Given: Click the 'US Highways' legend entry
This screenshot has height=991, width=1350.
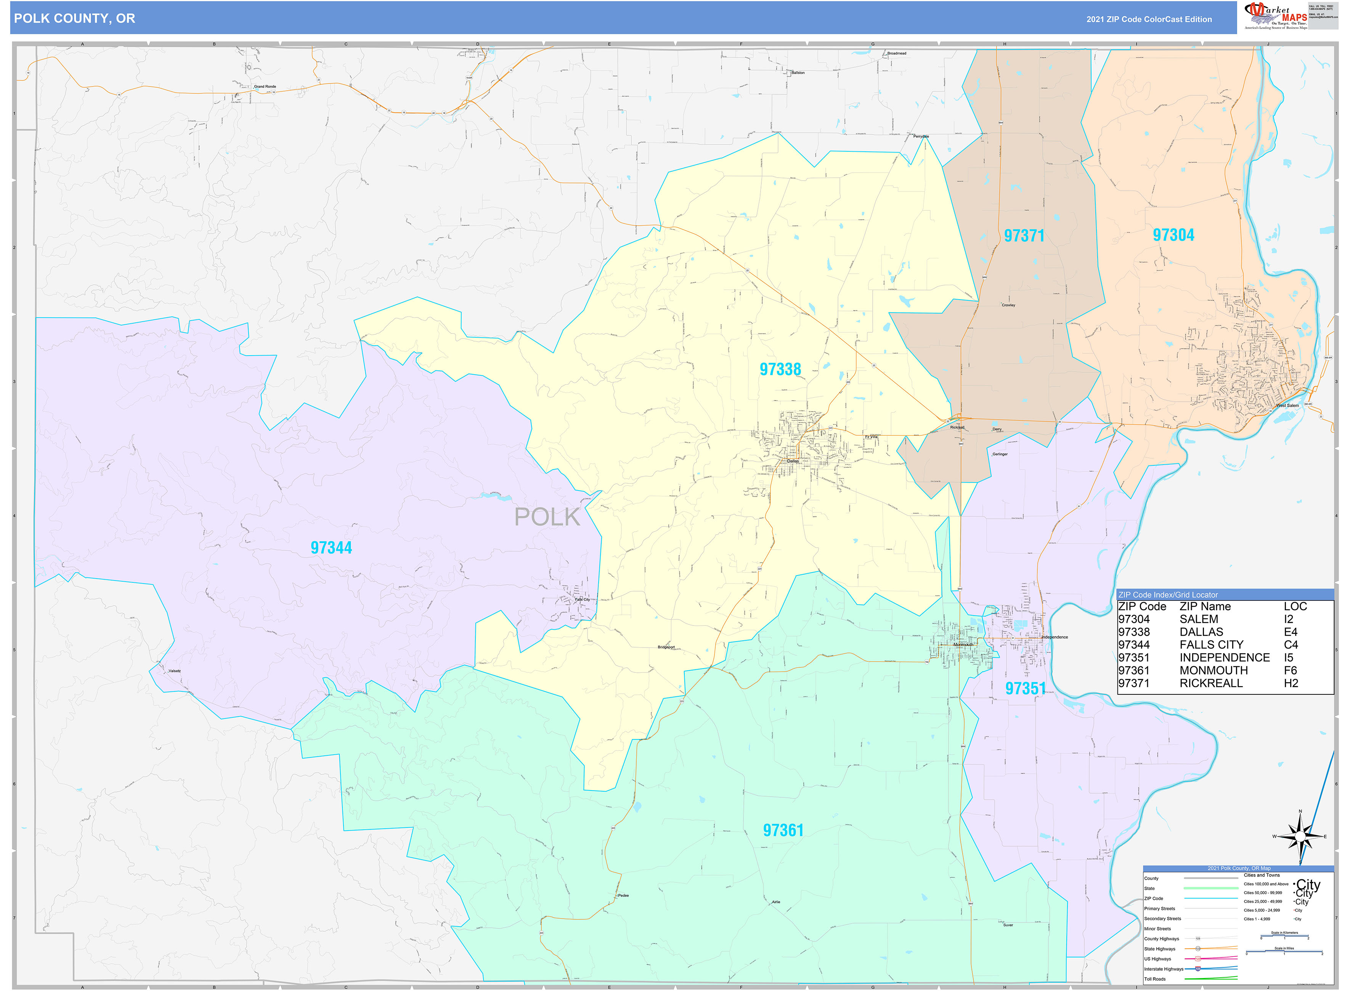Looking at the screenshot, I should point(1157,959).
